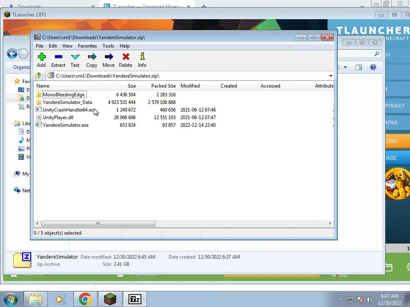Screen dimensions: 410x307
Task: Select Videos library in Explorer sidebar
Action: pyautogui.click(x=24, y=157)
